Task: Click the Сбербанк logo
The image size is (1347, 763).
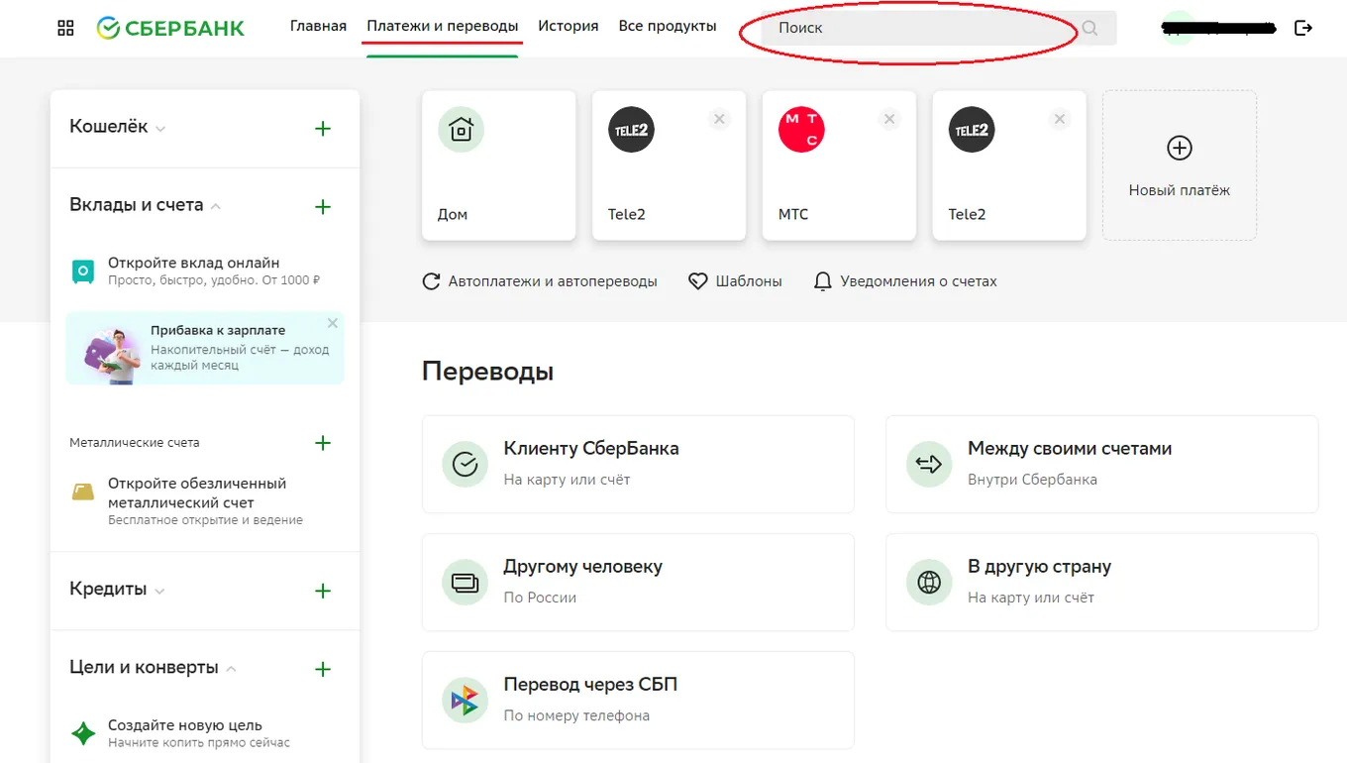Action: click(x=170, y=28)
